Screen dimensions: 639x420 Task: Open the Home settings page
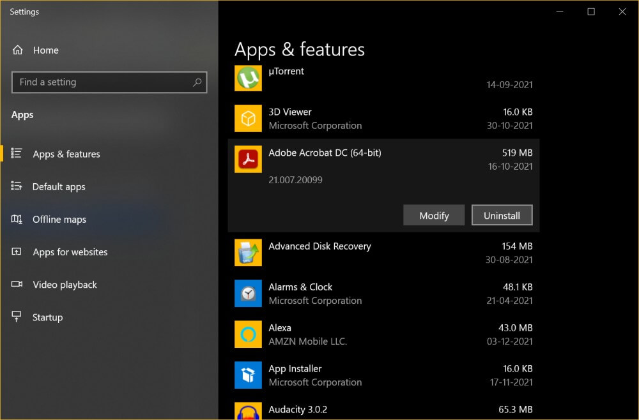point(45,50)
